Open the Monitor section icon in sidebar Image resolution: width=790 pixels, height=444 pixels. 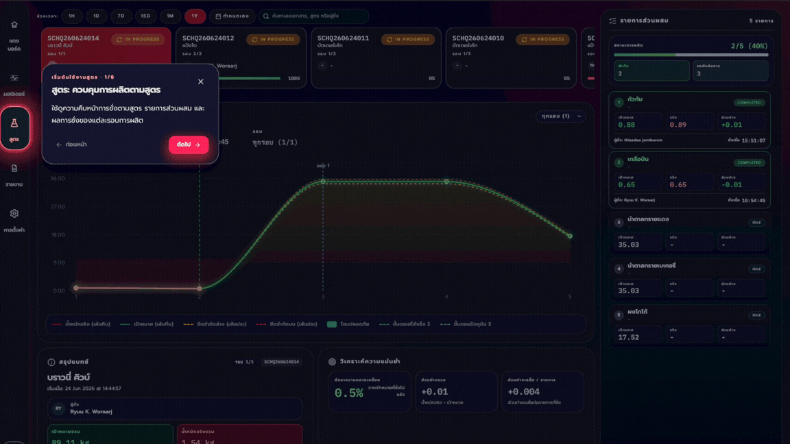(14, 78)
